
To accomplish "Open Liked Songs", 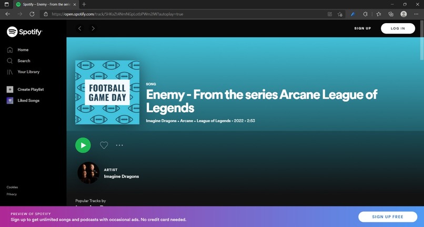I will (x=23, y=100).
